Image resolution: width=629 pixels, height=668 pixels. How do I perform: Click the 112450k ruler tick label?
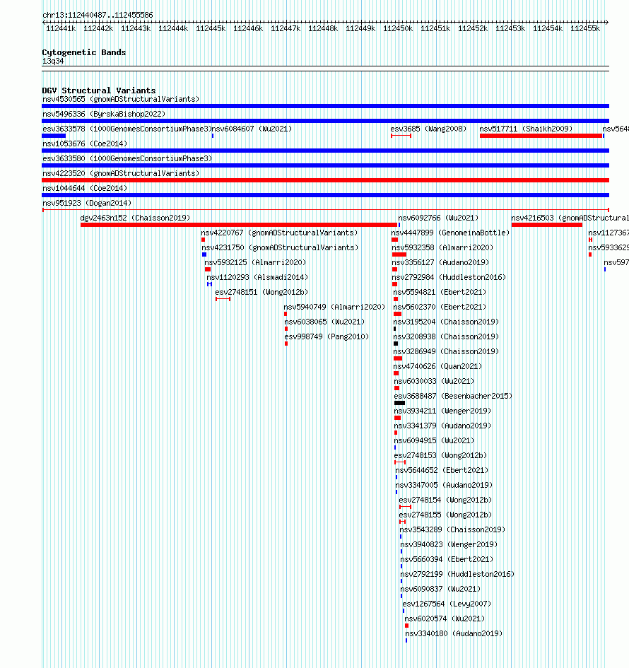click(x=398, y=28)
